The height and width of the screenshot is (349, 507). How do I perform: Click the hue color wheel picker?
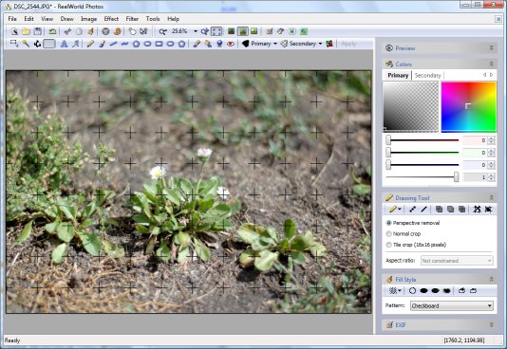click(468, 107)
